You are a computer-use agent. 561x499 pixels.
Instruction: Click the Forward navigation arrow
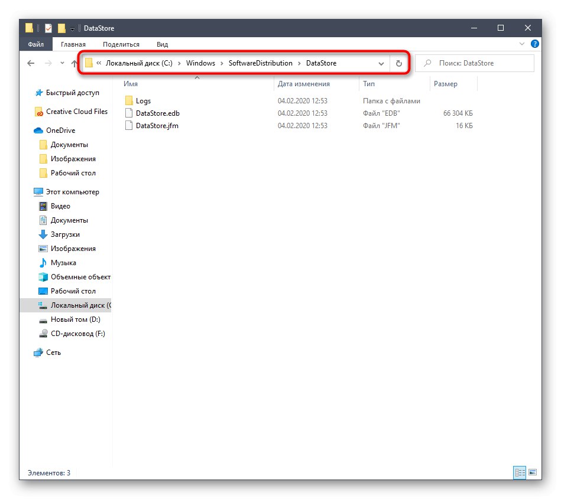coord(48,63)
